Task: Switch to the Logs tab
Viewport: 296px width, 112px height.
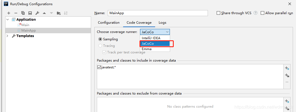Action: 162,23
